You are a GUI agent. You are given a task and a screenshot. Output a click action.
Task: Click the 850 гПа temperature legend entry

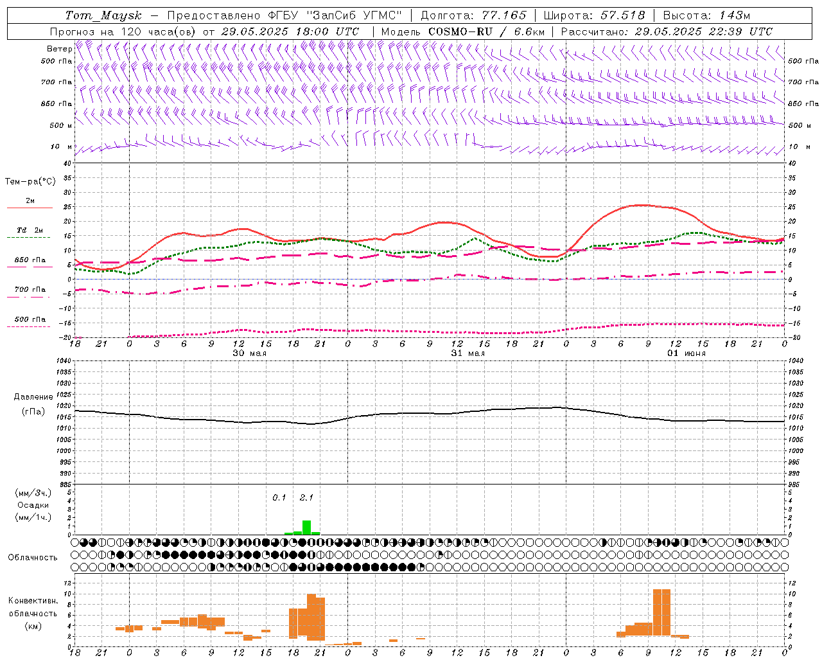pos(30,260)
